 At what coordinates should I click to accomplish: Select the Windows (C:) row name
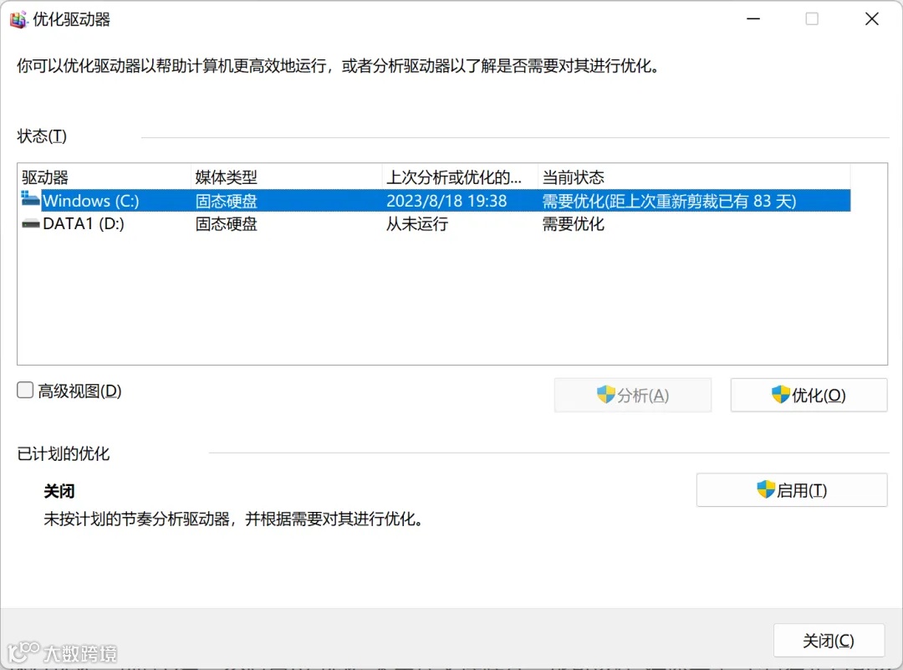91,201
